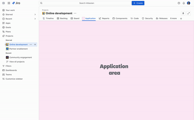Click the automation lightning bolt button

click(183, 13)
